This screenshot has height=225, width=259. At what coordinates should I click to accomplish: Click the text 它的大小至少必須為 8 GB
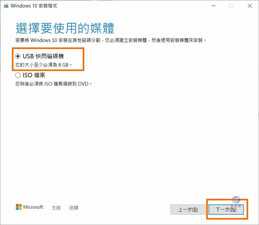pyautogui.click(x=44, y=65)
